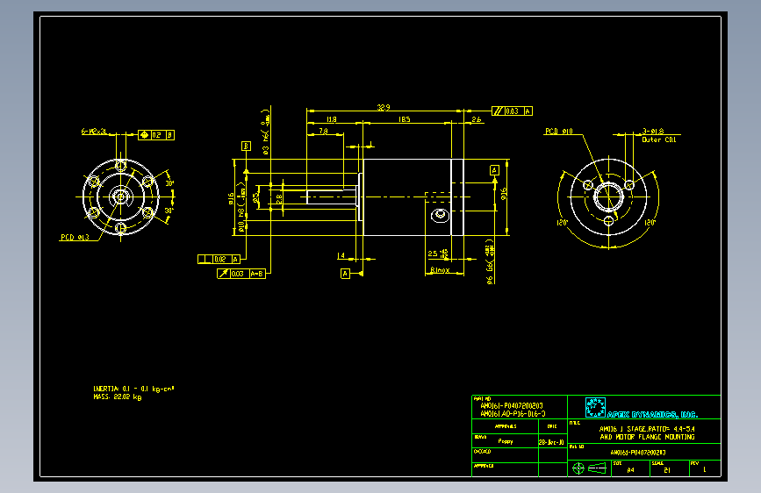Click the second part number line AD-P16

click(513, 414)
